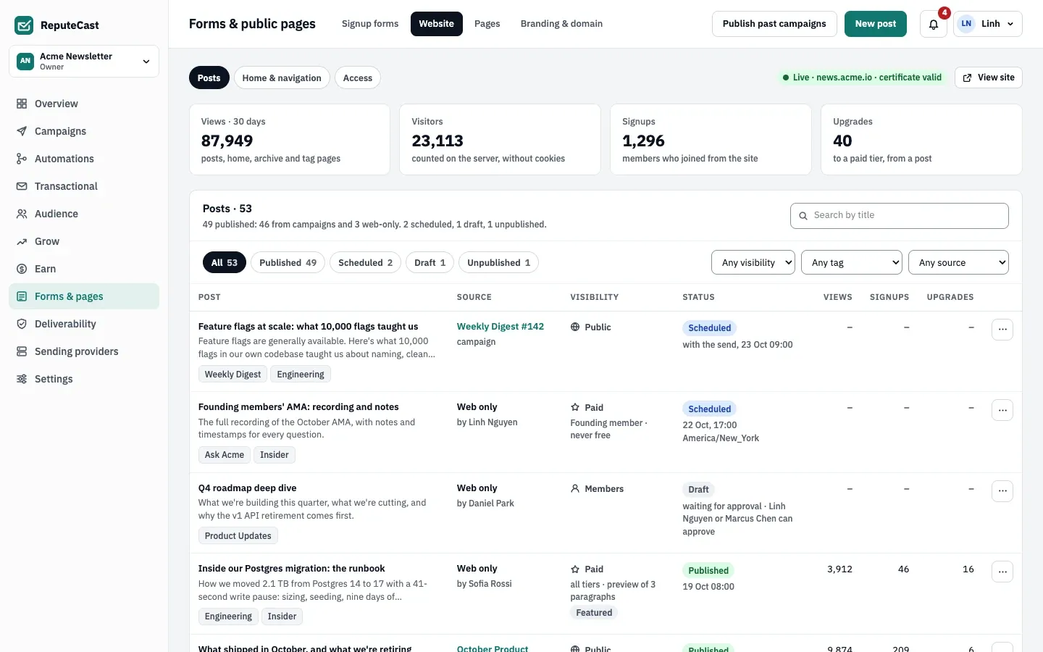
Task: Click the Audience people icon
Action: [22, 214]
